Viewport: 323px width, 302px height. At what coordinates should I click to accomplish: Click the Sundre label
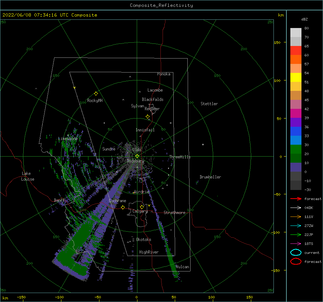(x=109, y=149)
